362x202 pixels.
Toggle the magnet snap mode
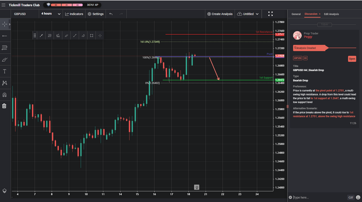[4, 94]
